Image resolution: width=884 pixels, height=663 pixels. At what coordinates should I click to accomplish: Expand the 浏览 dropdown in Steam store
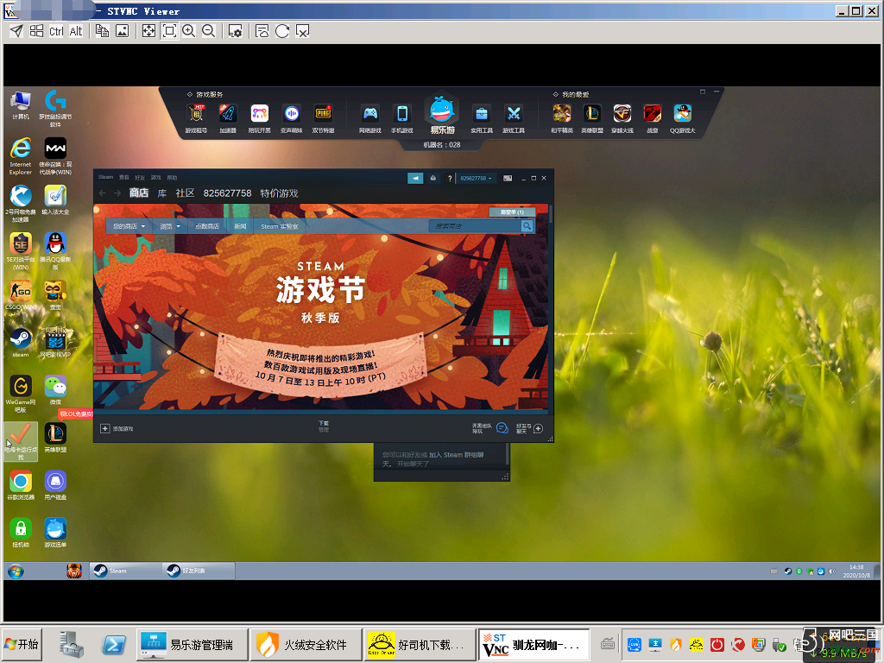[x=170, y=226]
